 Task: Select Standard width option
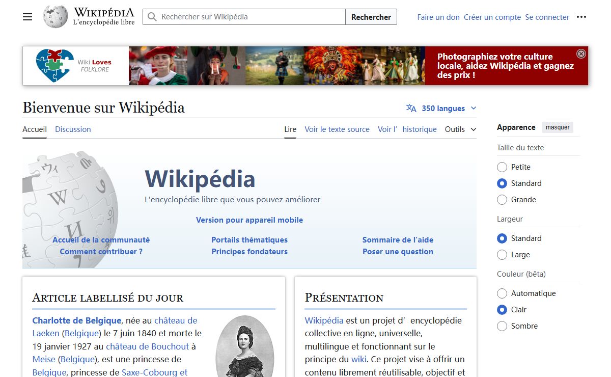[502, 238]
